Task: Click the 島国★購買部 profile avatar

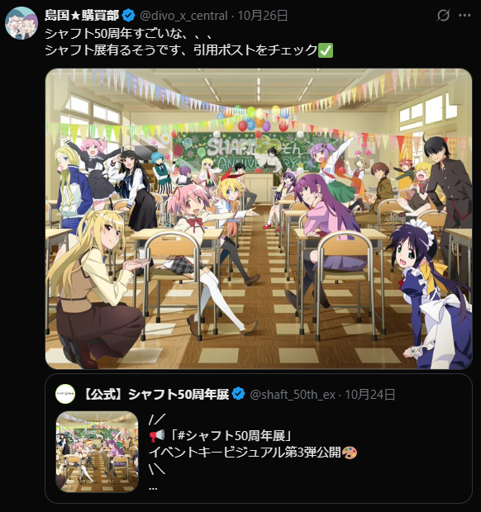Action: coord(21,23)
